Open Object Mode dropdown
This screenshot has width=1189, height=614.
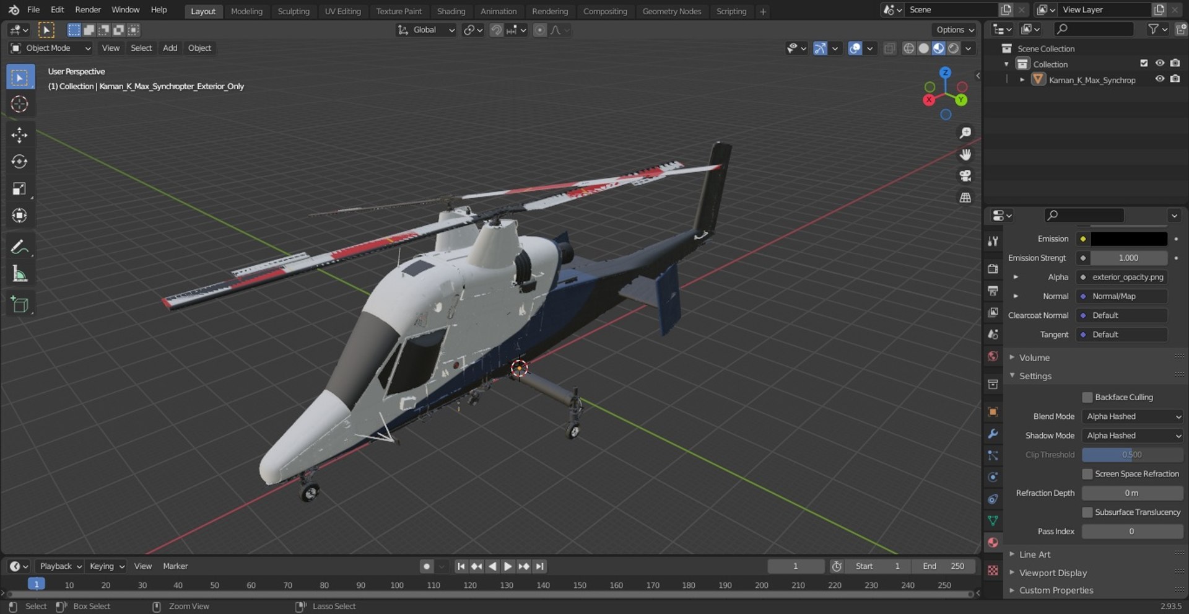51,48
